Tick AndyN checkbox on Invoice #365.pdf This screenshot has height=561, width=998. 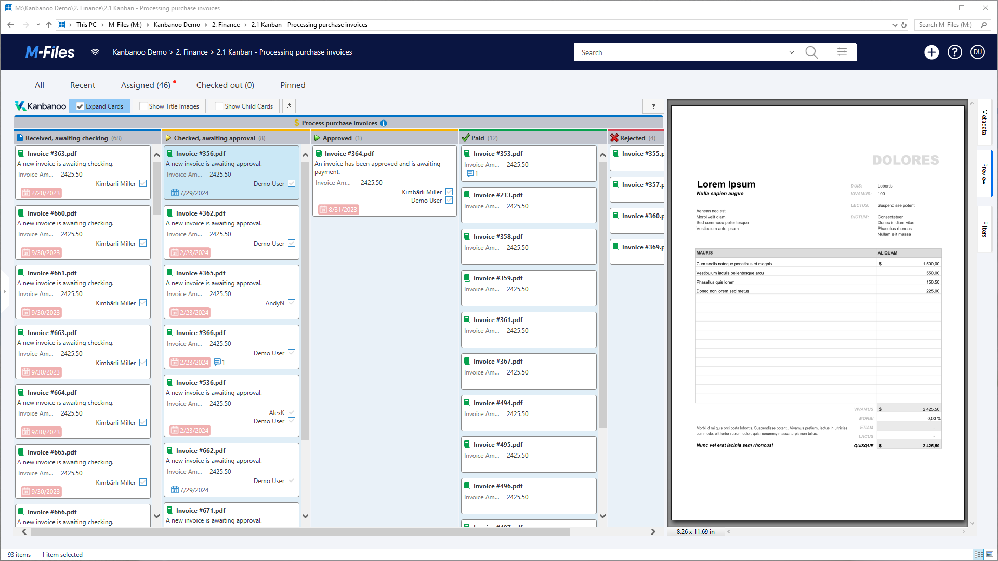pyautogui.click(x=292, y=303)
